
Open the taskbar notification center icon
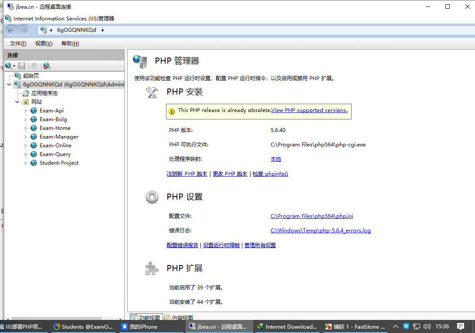(x=461, y=326)
